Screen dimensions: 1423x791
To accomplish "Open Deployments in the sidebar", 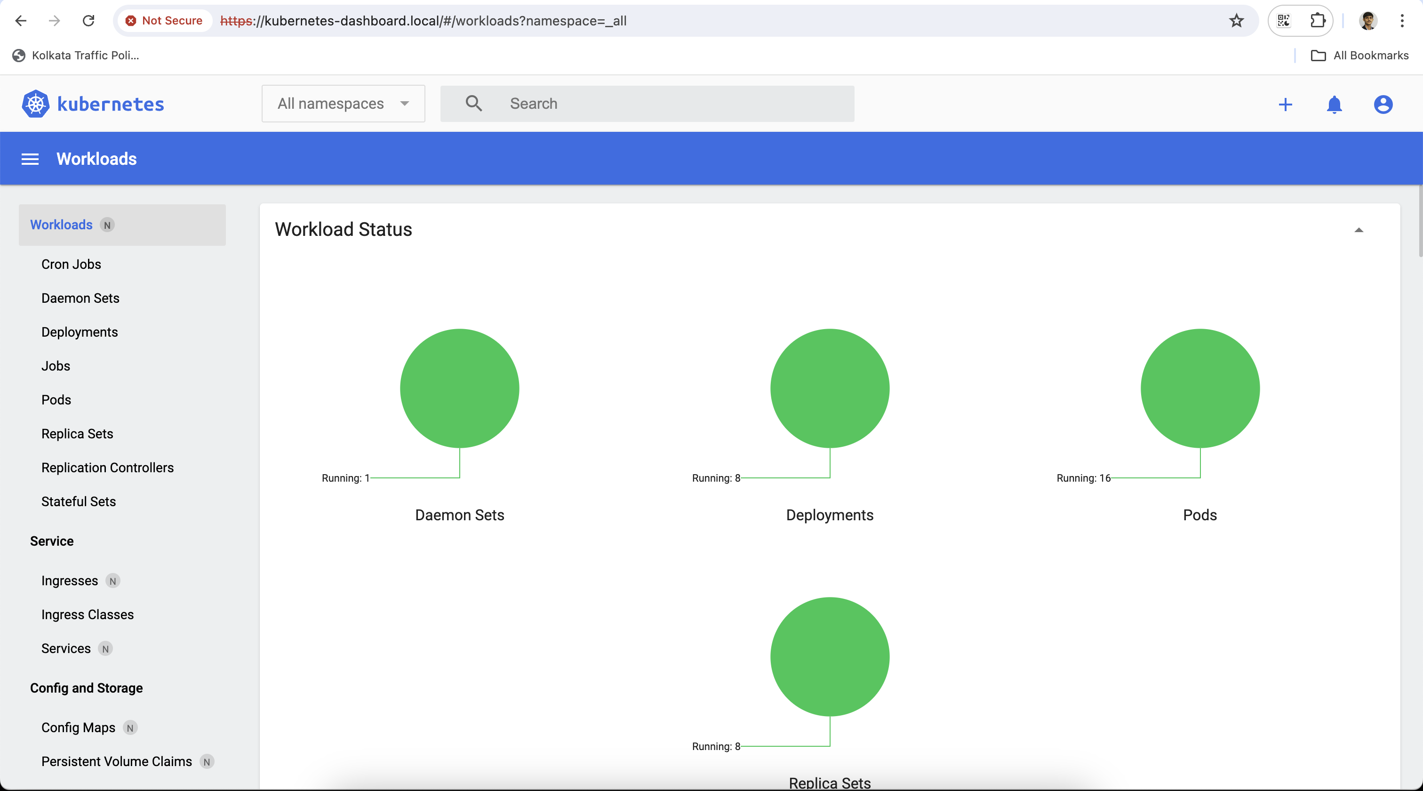I will click(80, 331).
